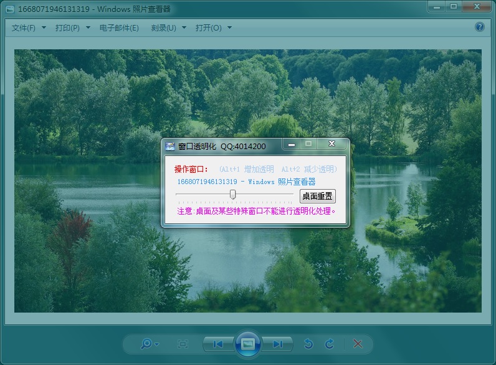Go to the next photo
The height and width of the screenshot is (365, 496).
[277, 344]
